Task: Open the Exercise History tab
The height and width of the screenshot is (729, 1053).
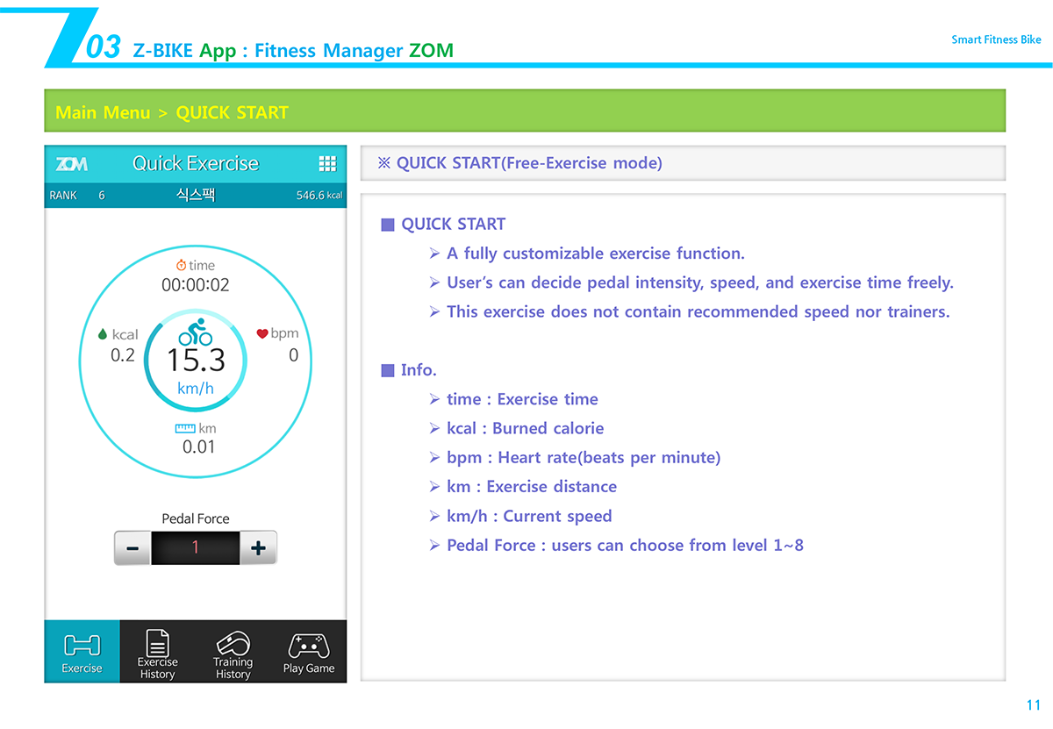Action: 157,652
